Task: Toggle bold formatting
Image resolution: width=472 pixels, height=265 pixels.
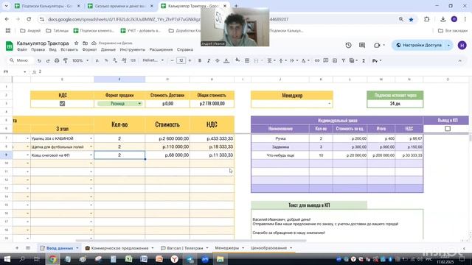Action: tap(200, 60)
